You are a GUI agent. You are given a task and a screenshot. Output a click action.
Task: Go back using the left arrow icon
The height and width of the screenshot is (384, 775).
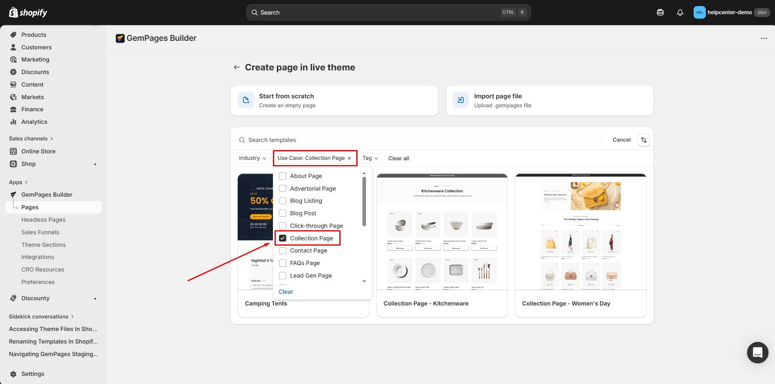(x=237, y=67)
